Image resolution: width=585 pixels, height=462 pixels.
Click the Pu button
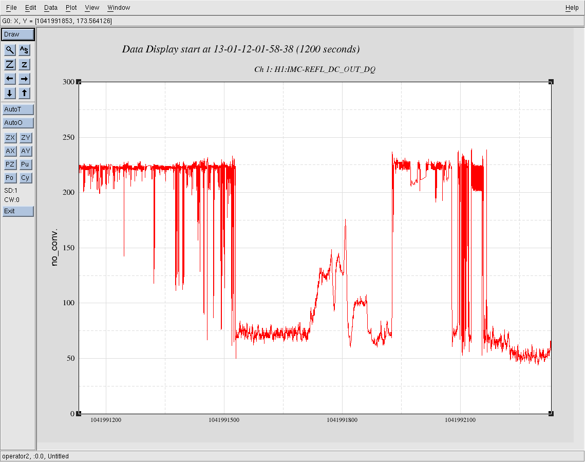(x=26, y=164)
